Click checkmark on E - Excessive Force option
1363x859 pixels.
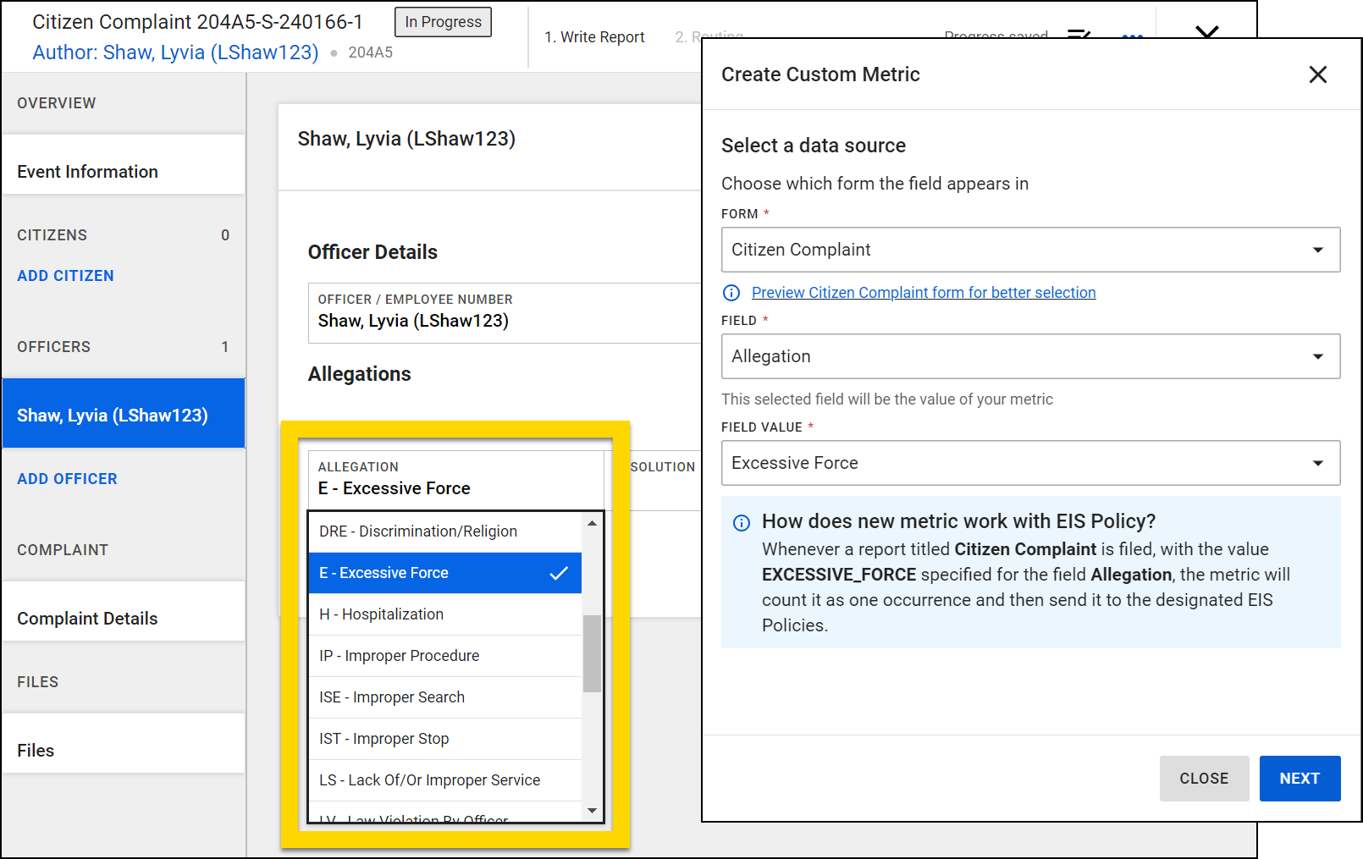click(559, 573)
